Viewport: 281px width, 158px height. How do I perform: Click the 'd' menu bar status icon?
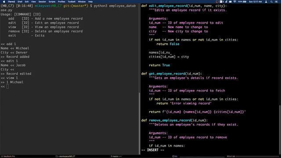click(x=226, y=2)
